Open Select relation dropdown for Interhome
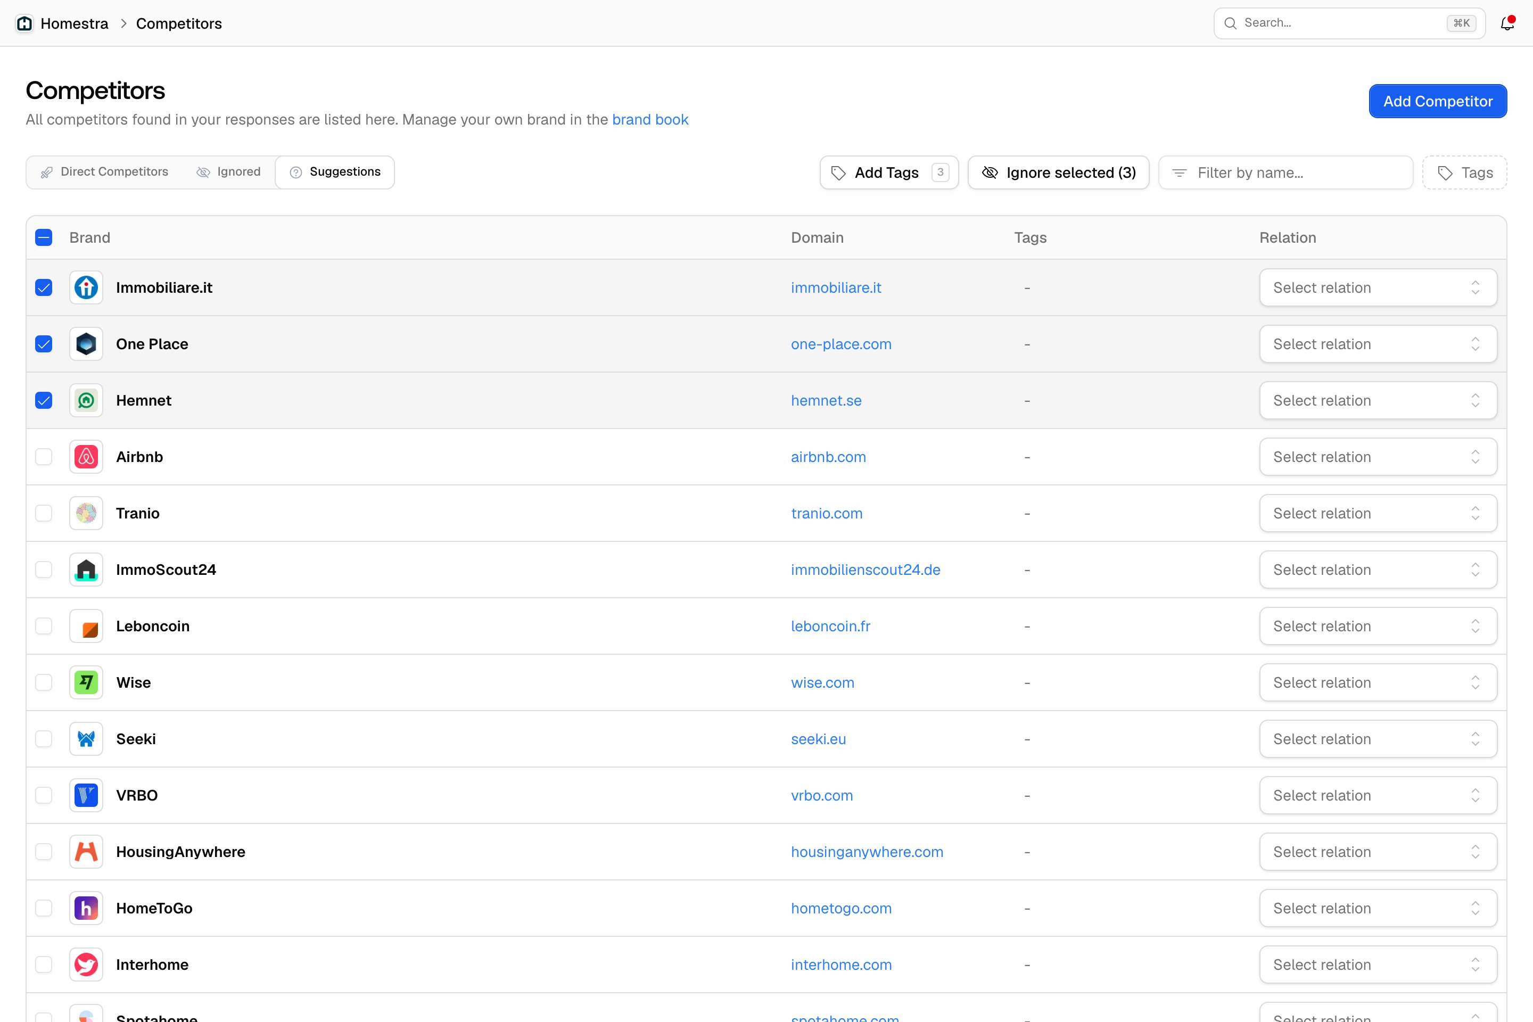 (1378, 964)
